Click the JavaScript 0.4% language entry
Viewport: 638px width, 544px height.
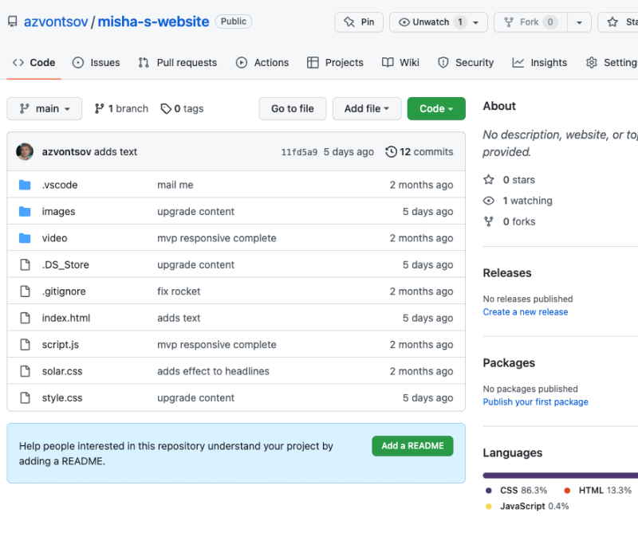[x=527, y=507]
